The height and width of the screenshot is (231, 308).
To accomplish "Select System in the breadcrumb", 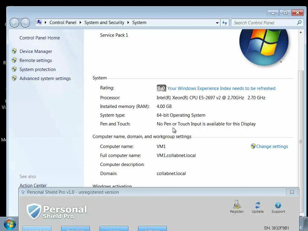I will [139, 23].
